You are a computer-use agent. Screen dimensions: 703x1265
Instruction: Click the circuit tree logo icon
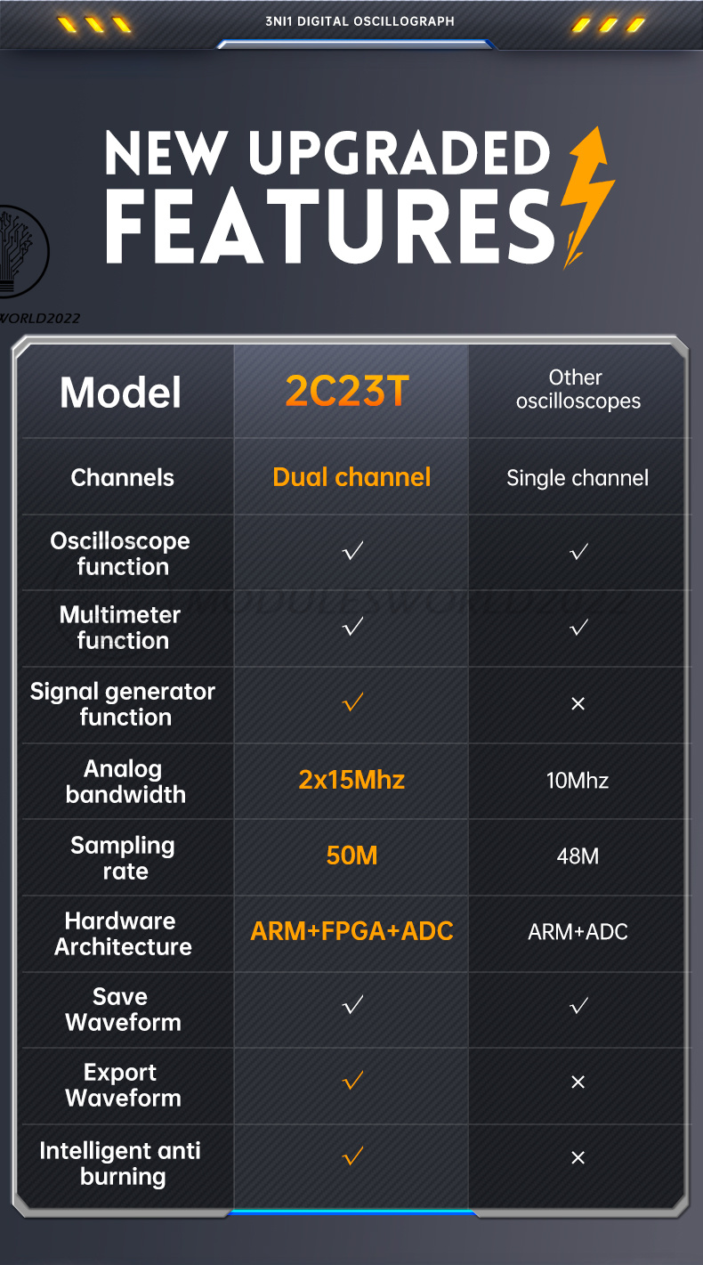point(20,250)
